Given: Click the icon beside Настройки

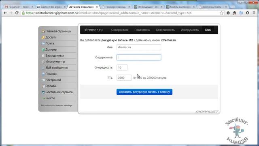Looking at the screenshot, I should 43,80.
